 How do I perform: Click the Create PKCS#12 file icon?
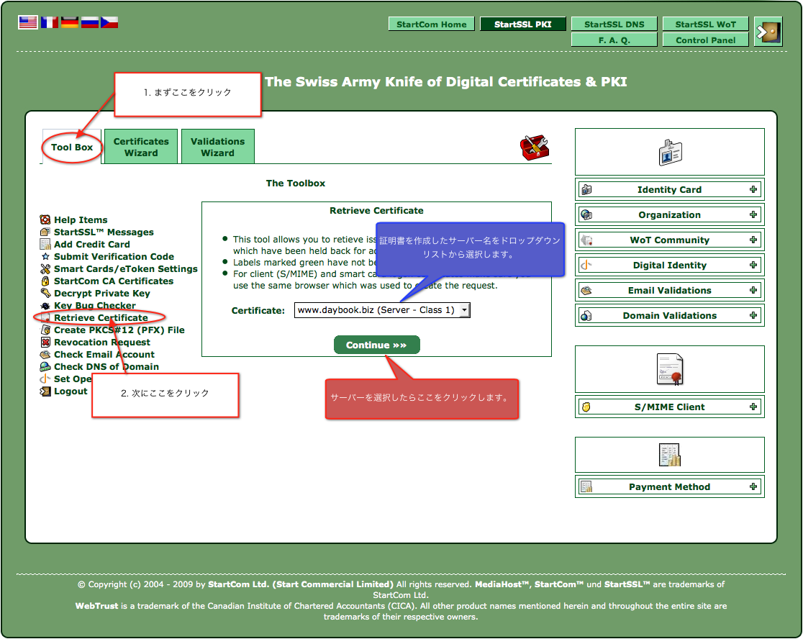(45, 330)
